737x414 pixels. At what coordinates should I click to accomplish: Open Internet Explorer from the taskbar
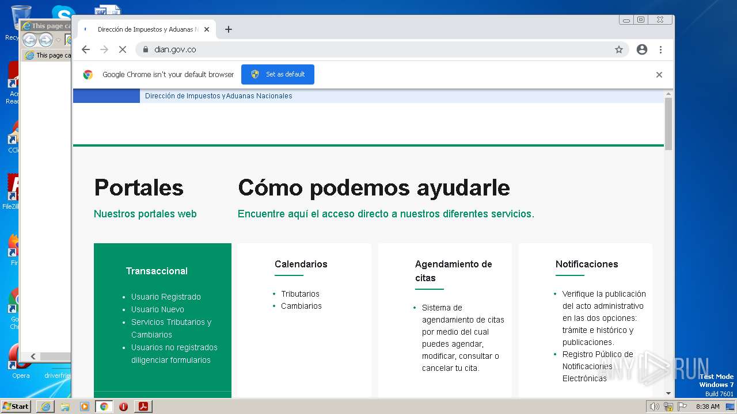45,407
